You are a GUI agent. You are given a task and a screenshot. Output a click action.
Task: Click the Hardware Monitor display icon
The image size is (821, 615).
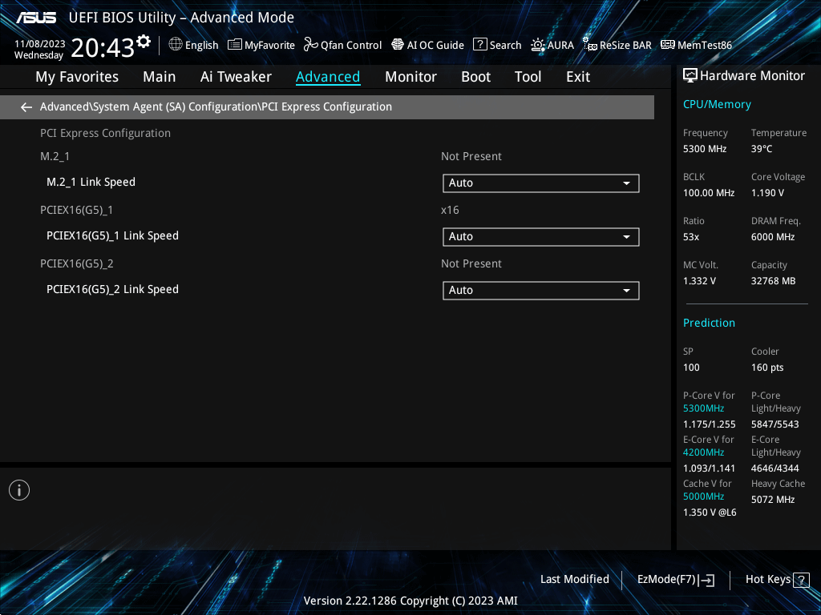[690, 76]
